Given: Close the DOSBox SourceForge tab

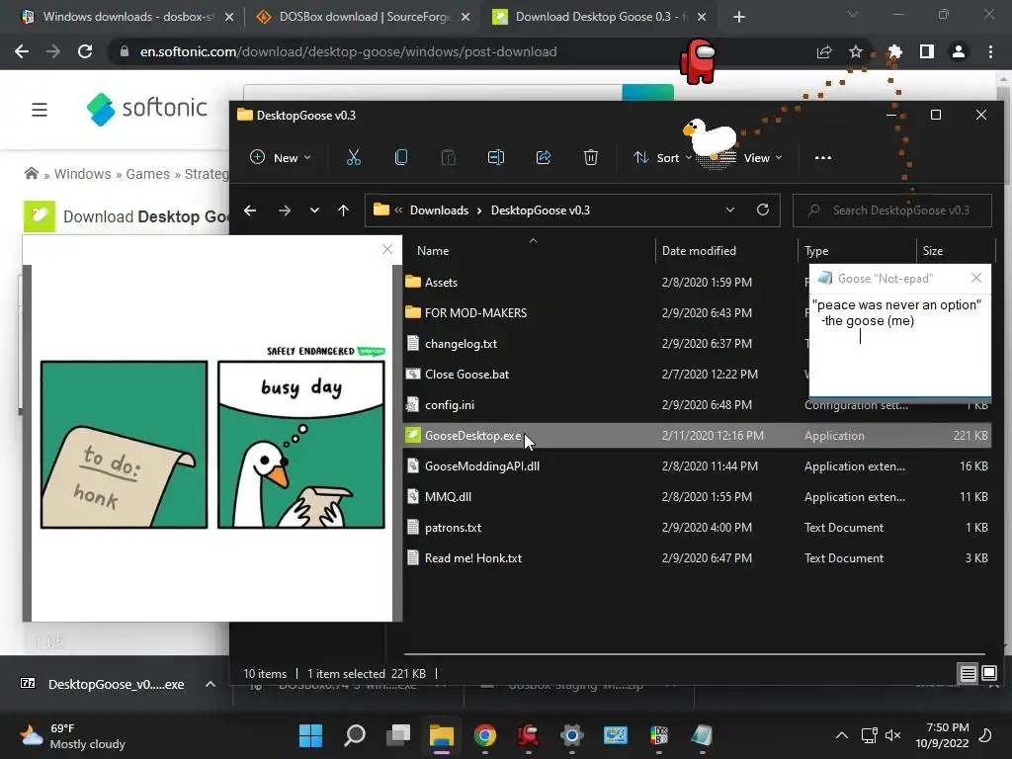Looking at the screenshot, I should click(x=465, y=17).
